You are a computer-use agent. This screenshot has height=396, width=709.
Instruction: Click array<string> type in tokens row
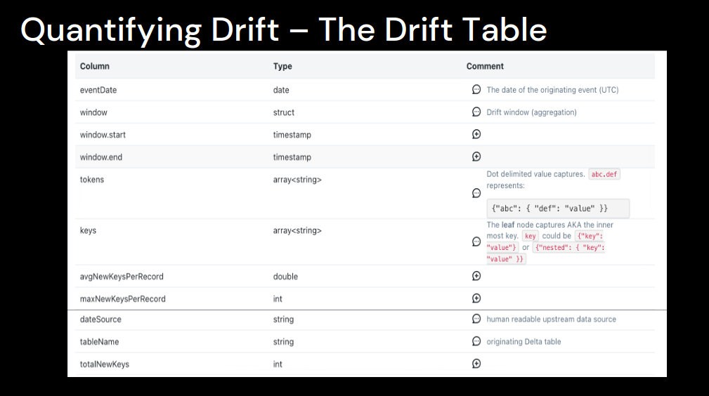pyautogui.click(x=297, y=180)
